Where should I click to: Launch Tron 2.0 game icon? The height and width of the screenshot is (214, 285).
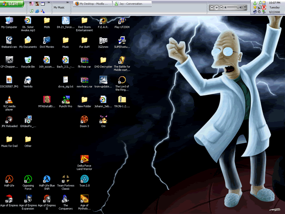(x=84, y=179)
